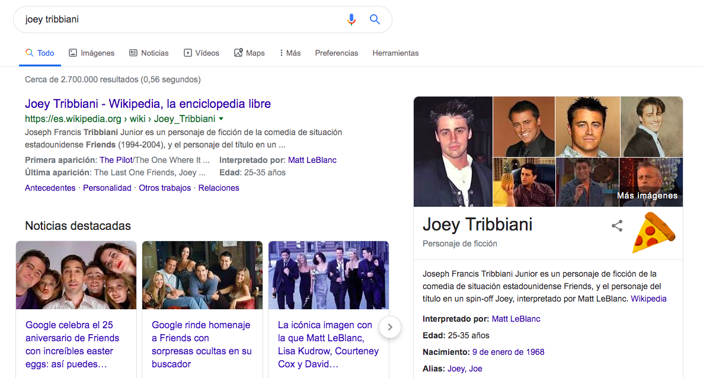
Task: Select the Todo tab
Action: click(x=40, y=53)
